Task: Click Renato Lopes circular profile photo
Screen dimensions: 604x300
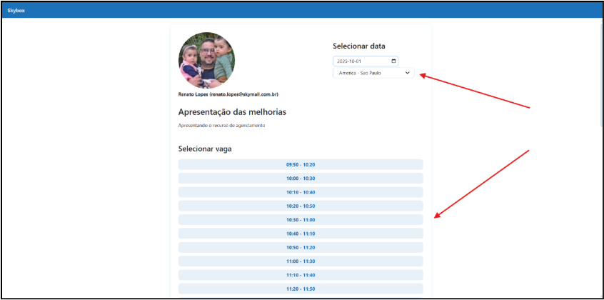Action: [x=206, y=60]
